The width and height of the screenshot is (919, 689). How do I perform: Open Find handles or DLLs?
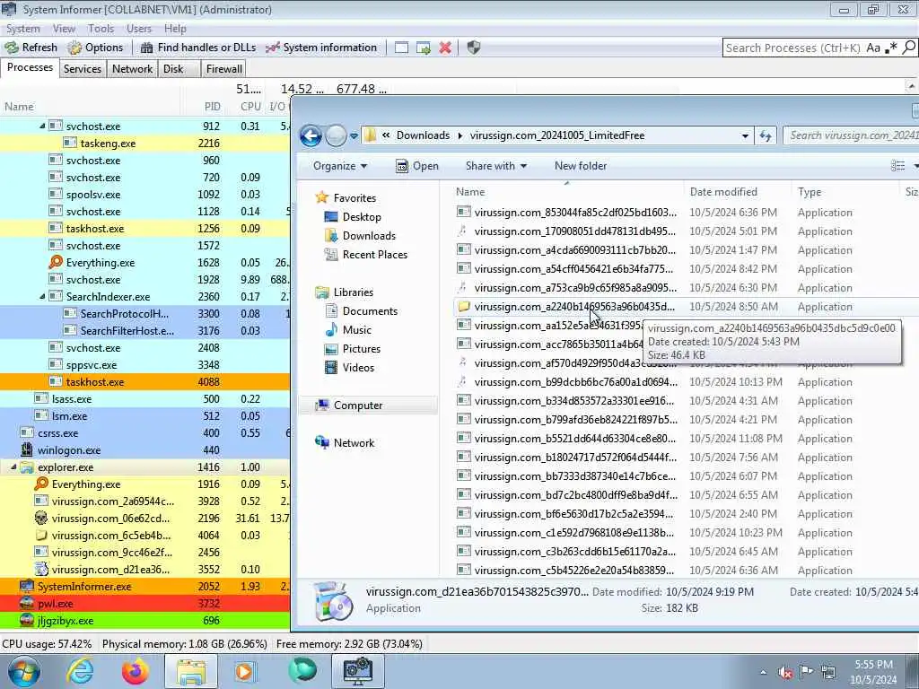coord(198,48)
